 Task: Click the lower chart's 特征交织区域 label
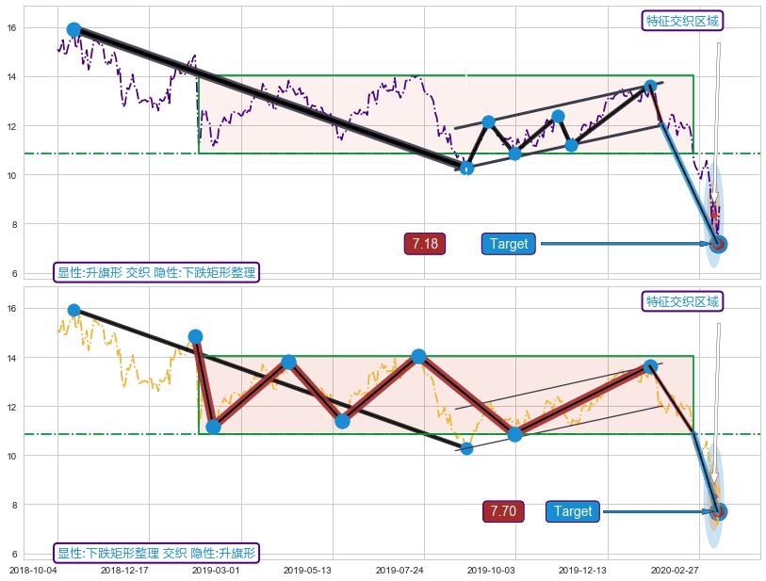[683, 301]
